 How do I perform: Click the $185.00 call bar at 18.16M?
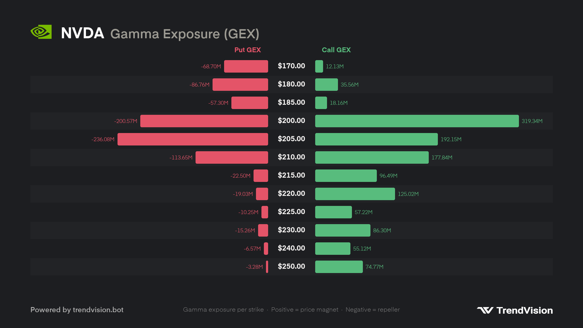pos(321,103)
